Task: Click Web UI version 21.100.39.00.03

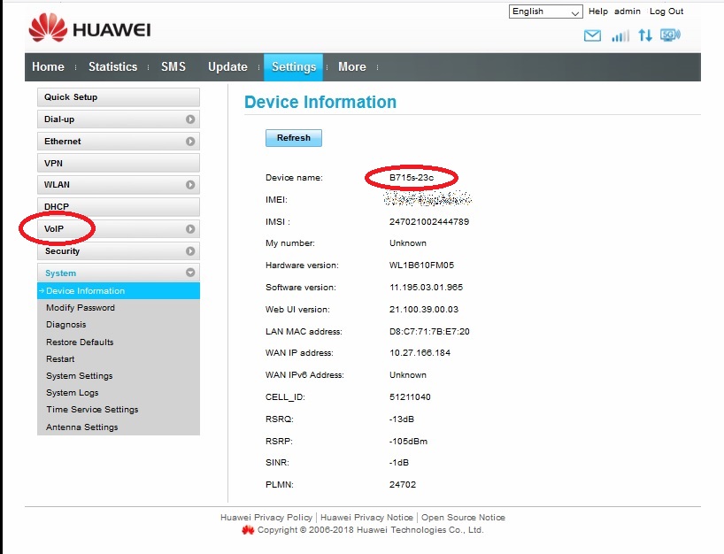Action: [424, 310]
